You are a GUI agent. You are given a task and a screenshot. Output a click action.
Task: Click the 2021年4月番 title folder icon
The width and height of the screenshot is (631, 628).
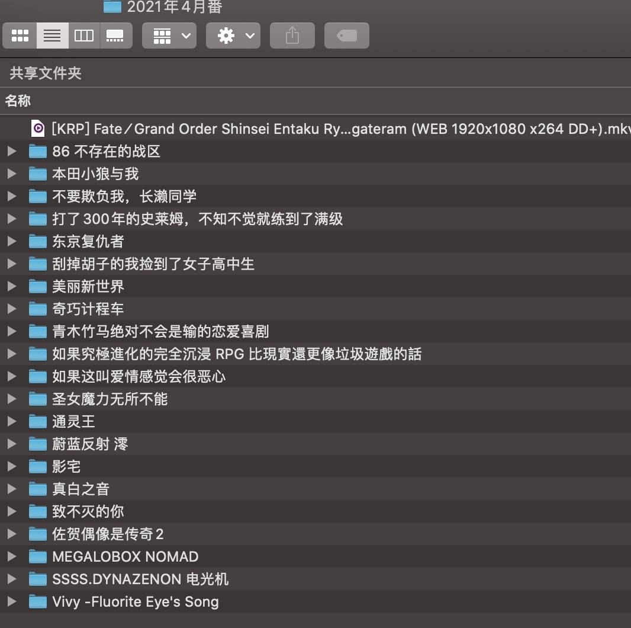111,7
